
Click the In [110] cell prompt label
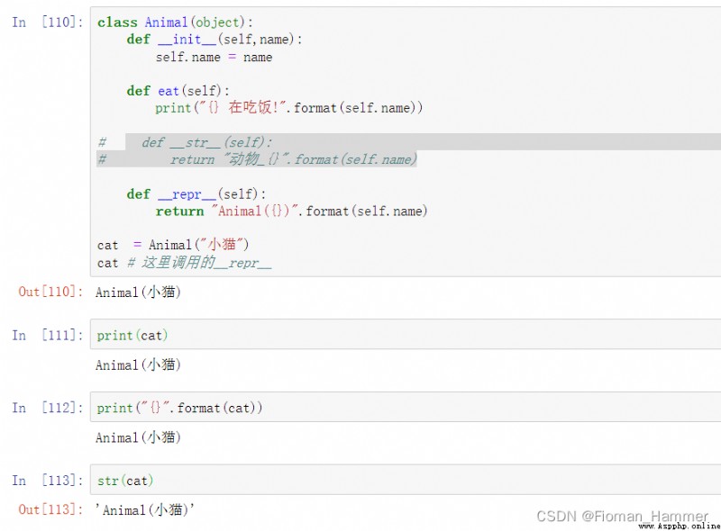click(x=48, y=22)
